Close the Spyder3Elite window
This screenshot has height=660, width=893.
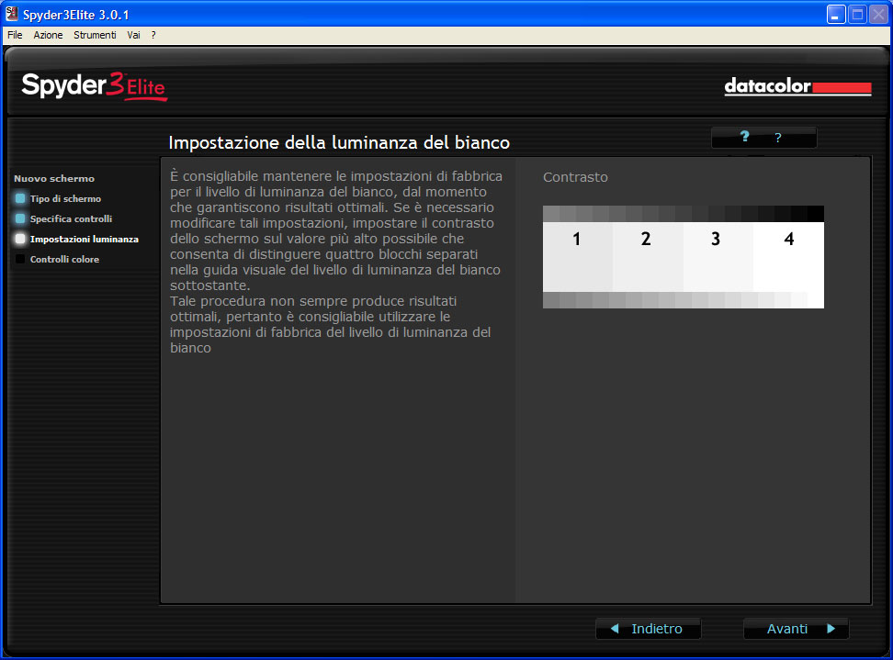879,14
